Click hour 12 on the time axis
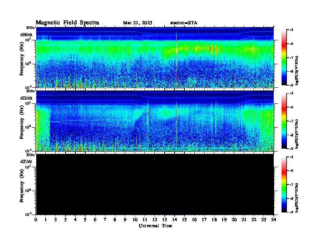 (155, 219)
